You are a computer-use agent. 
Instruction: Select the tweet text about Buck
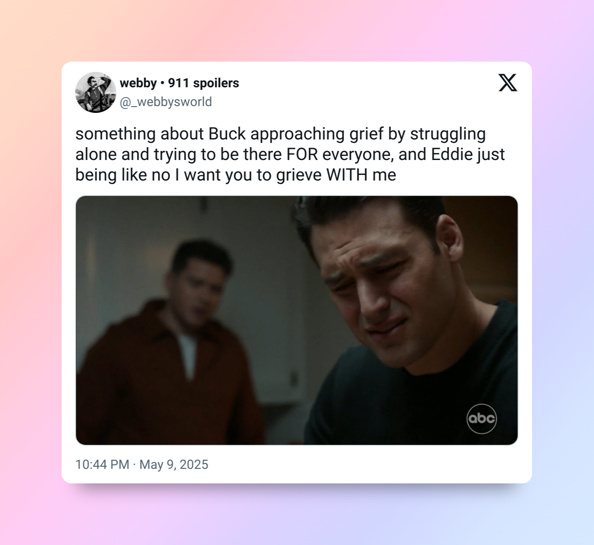290,154
